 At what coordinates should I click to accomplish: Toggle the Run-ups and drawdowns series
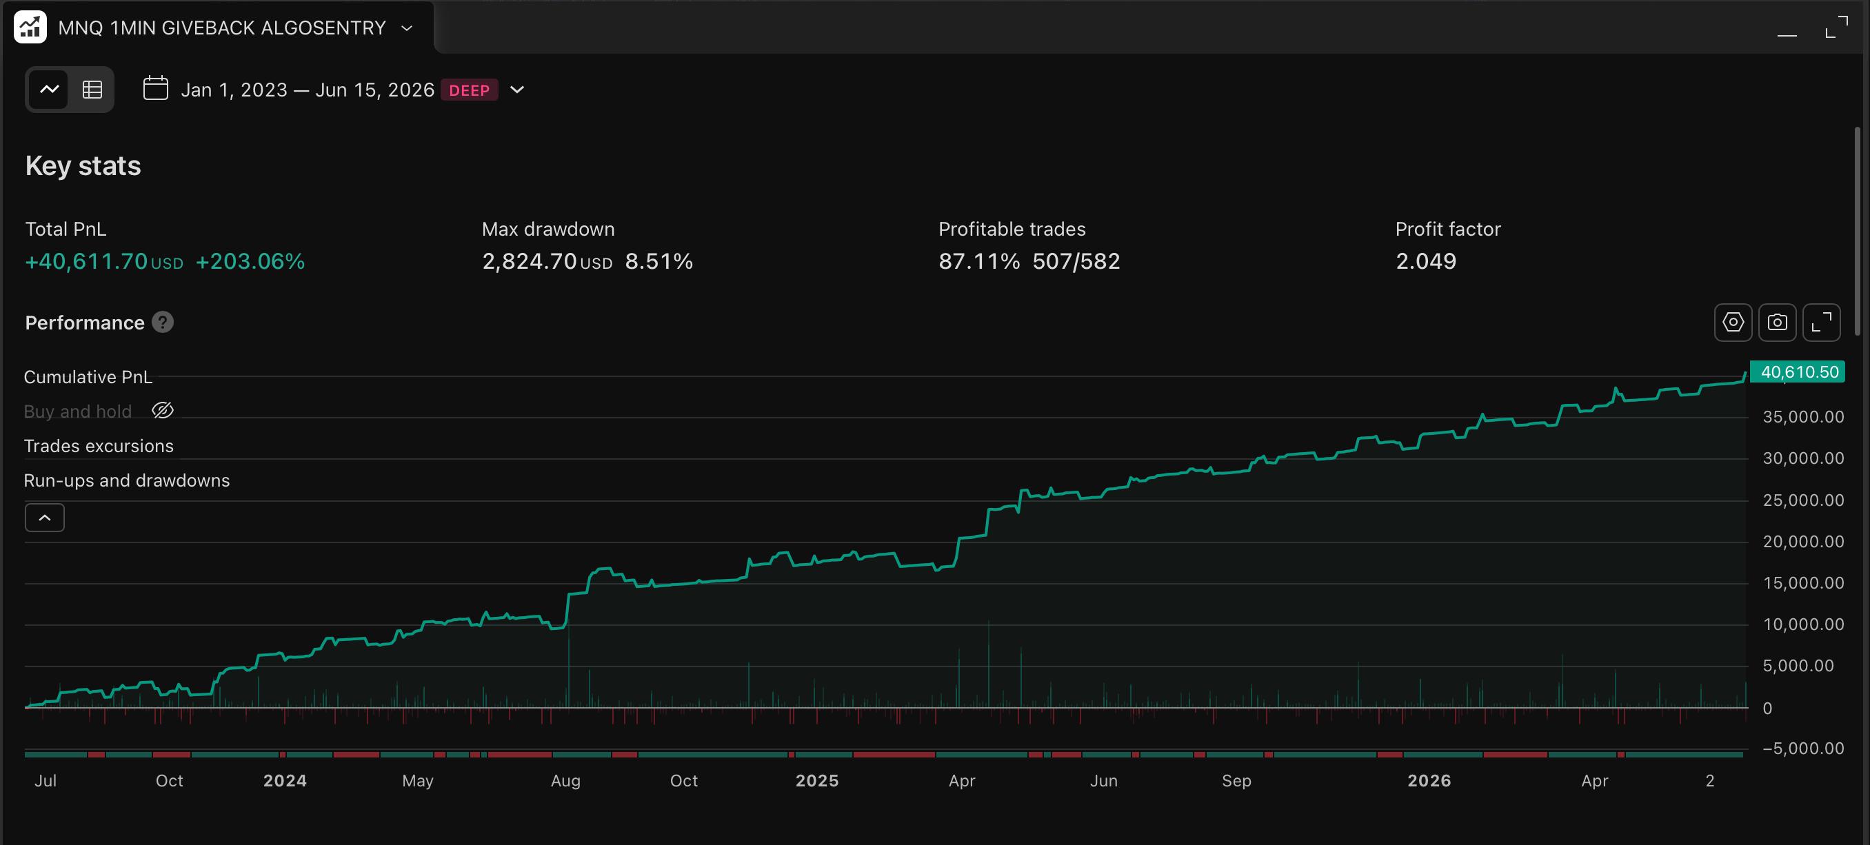click(x=126, y=480)
